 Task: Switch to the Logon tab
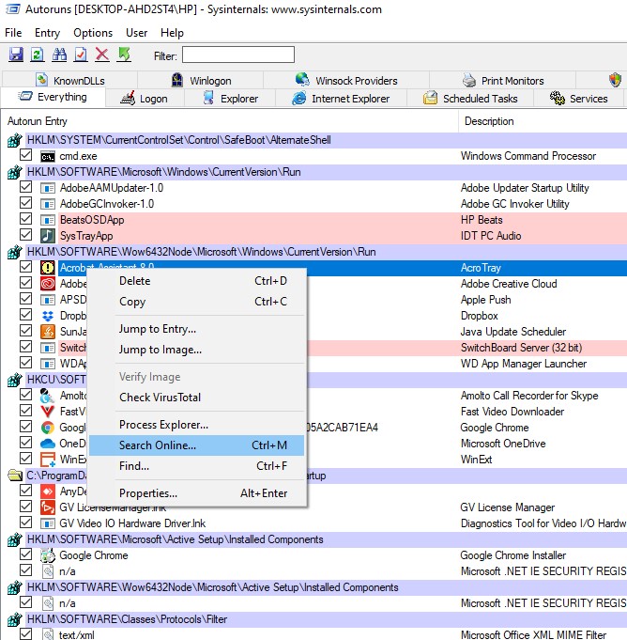145,99
